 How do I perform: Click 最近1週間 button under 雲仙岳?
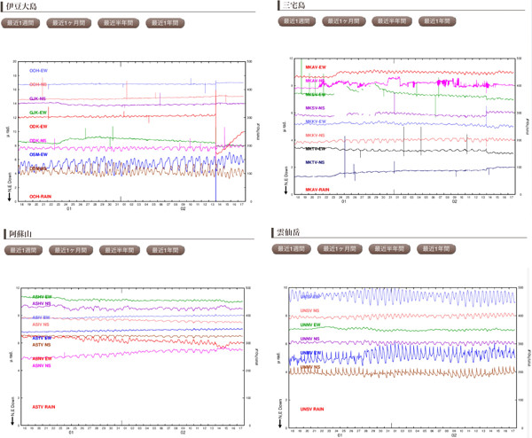pyautogui.click(x=294, y=248)
